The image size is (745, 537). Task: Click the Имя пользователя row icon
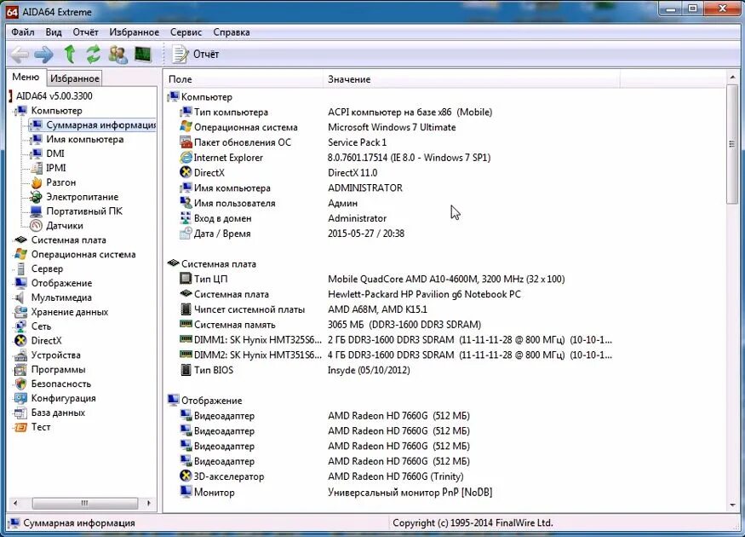[x=186, y=203]
